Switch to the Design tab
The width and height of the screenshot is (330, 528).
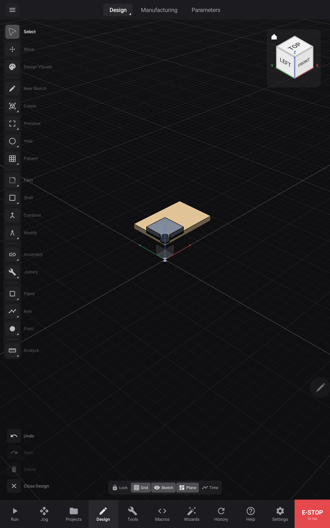click(118, 10)
